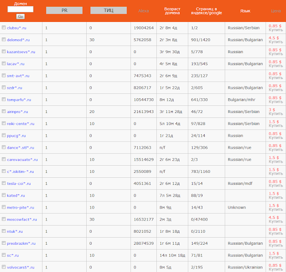286x272 pixels.
Task: Click the domain age 7л 5м 28д
Action: 170,196
